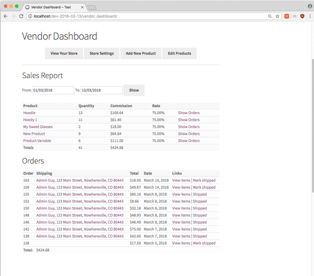Click the orange shopping-cart extension icon
This screenshot has height=276, width=314.
tap(287, 16)
